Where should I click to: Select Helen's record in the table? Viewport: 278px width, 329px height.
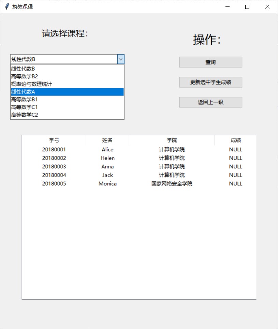[107, 158]
